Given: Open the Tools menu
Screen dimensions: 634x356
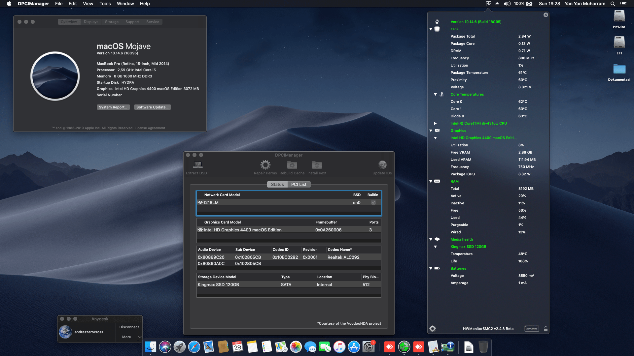Looking at the screenshot, I should point(105,4).
